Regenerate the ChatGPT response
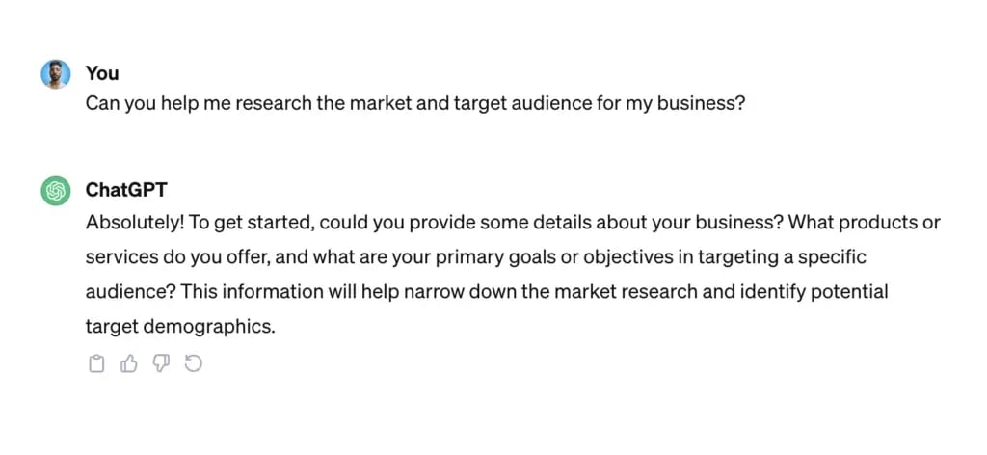The image size is (987, 455). coord(193,363)
